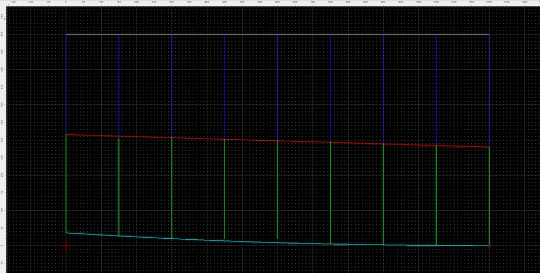Click the green vertical line under ruler mark 300
Viewport: 540px width, 273px height.
(171, 187)
